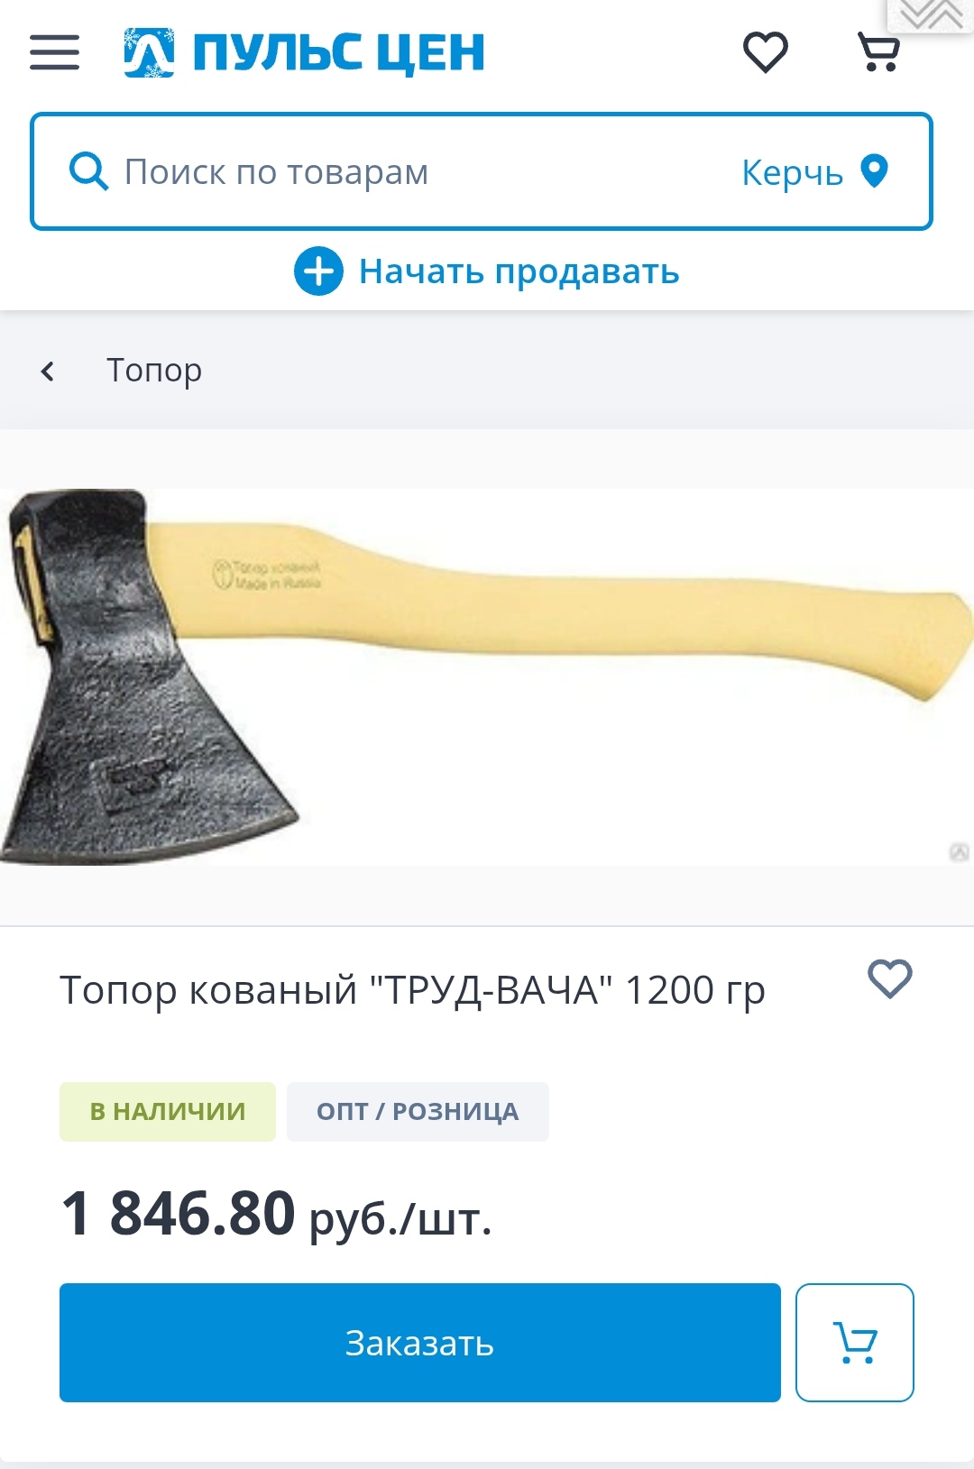Click the scroll-up arrows at top corner
974x1469 pixels.
(x=932, y=15)
